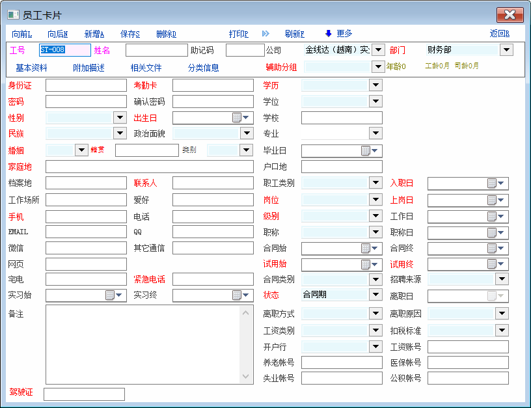Open the 试用终 calendar picker
The height and width of the screenshot is (408, 531).
tap(492, 264)
